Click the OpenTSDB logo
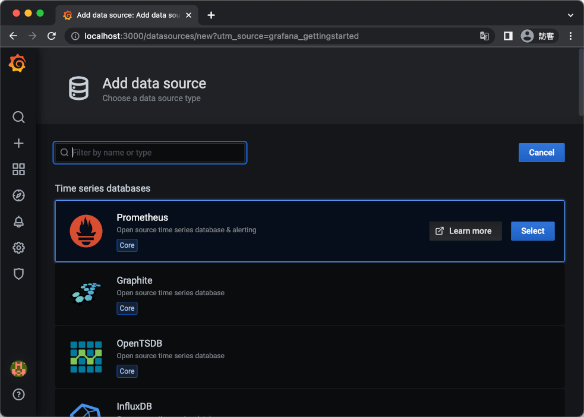584x417 pixels. click(x=86, y=356)
